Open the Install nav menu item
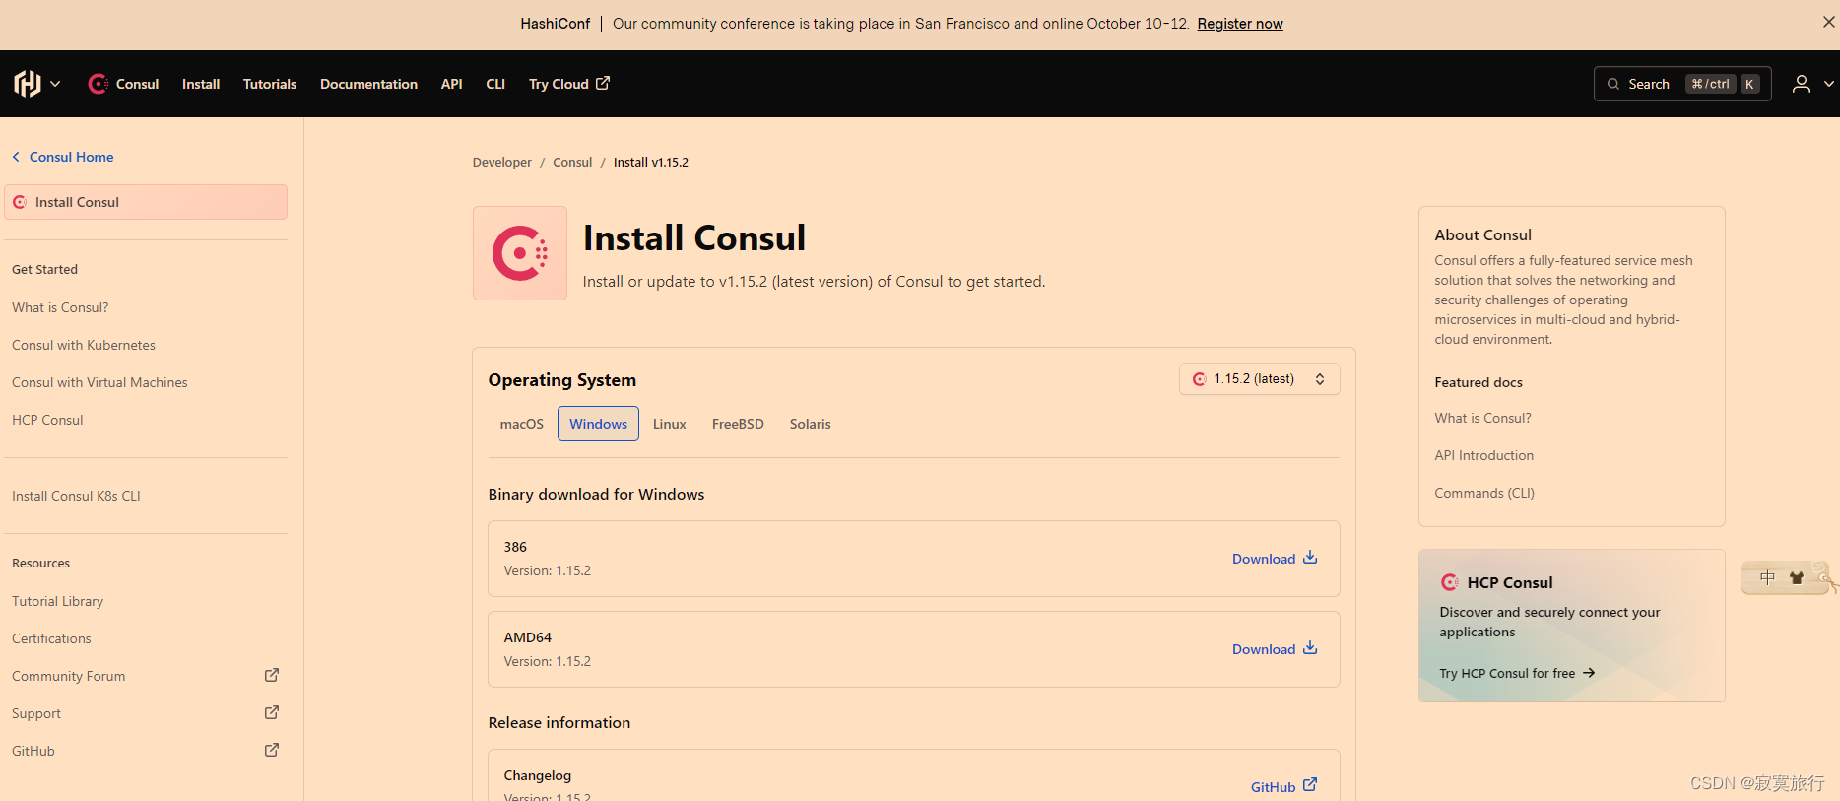 (x=201, y=84)
